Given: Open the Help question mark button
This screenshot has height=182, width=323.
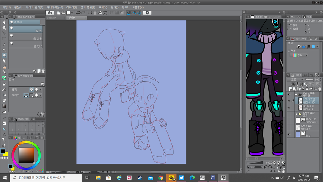Looking at the screenshot, I should (147, 13).
